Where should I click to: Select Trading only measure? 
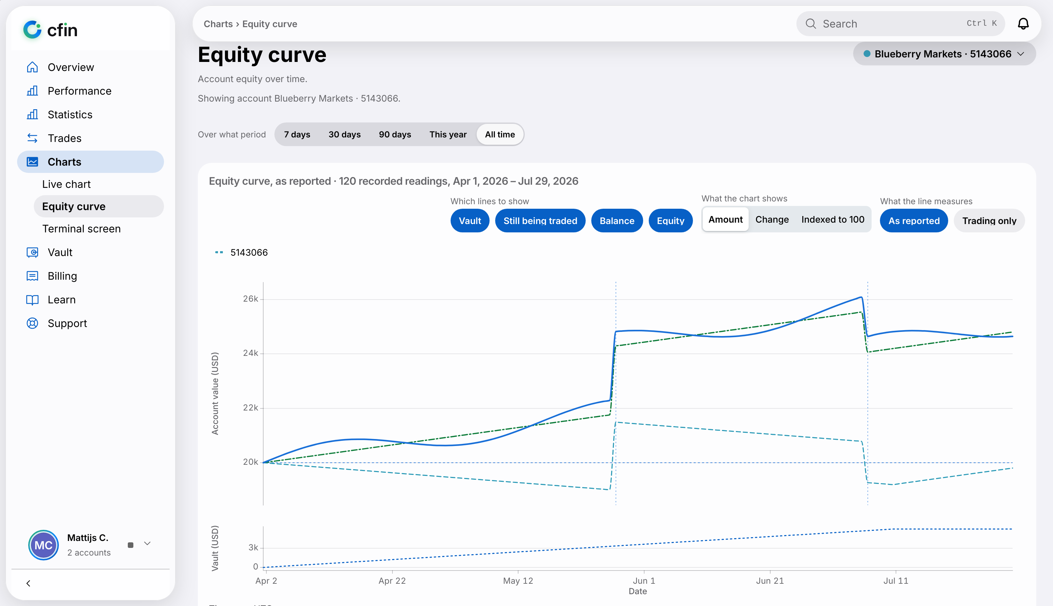click(x=989, y=221)
